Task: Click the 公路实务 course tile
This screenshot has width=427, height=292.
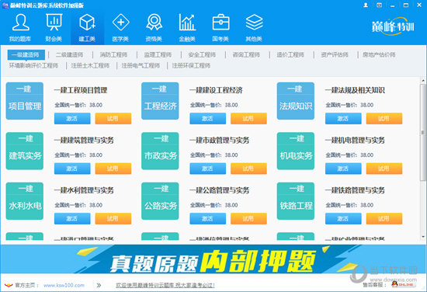Action: click(160, 200)
